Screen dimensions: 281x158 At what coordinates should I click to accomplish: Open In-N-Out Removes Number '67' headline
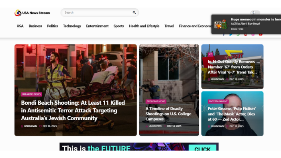(x=232, y=67)
